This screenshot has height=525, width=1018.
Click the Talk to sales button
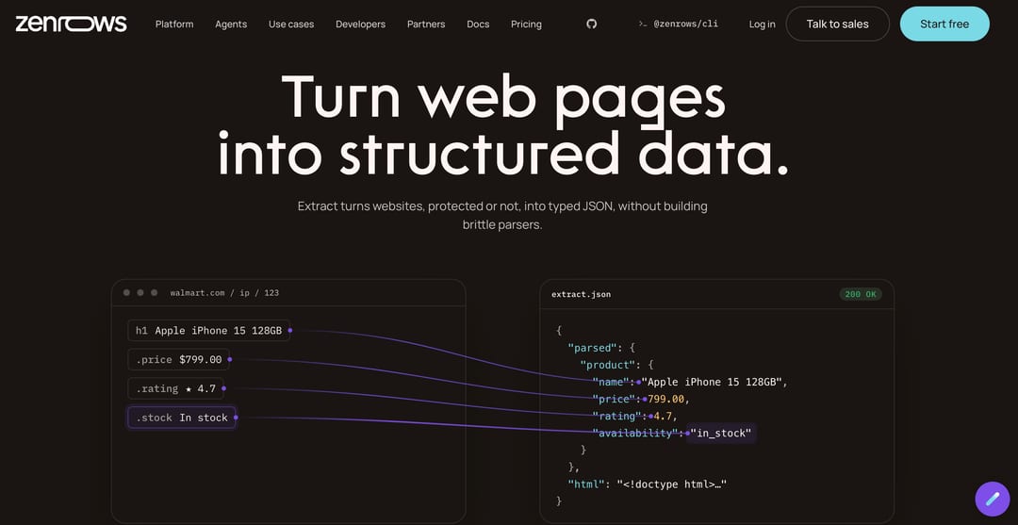838,24
